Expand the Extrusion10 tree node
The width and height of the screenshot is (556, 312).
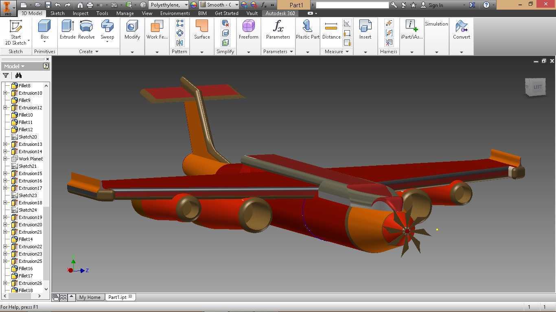coord(5,93)
